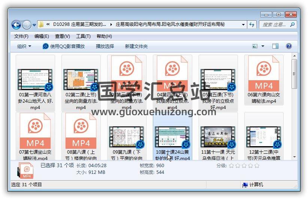Open the 工具(T) menu

tap(83, 36)
